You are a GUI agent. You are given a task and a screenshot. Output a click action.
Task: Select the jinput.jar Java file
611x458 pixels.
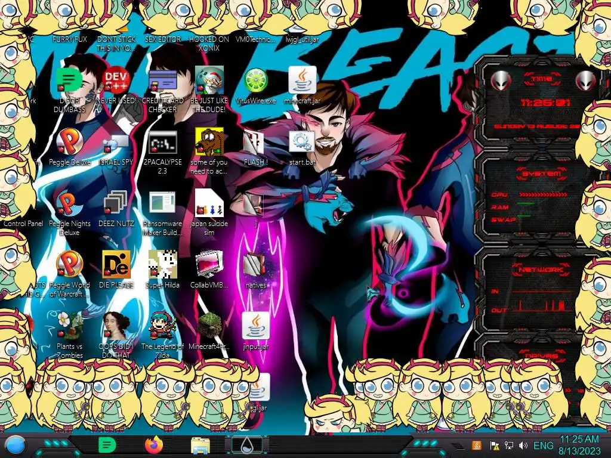coord(255,326)
